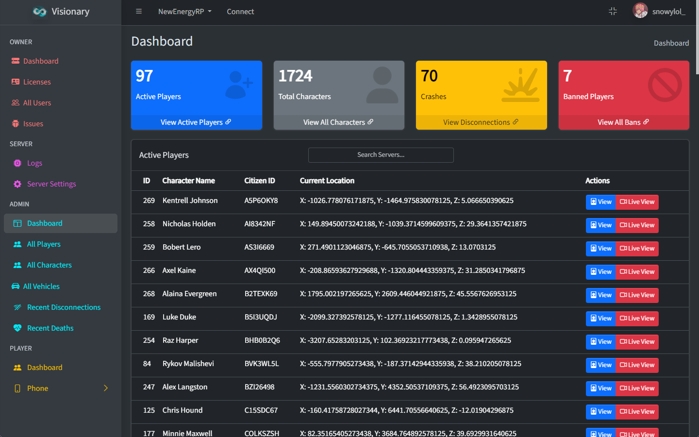Screen dimensions: 699x437
Task: Click the person silhouette on Total Characters card
Action: (382, 85)
